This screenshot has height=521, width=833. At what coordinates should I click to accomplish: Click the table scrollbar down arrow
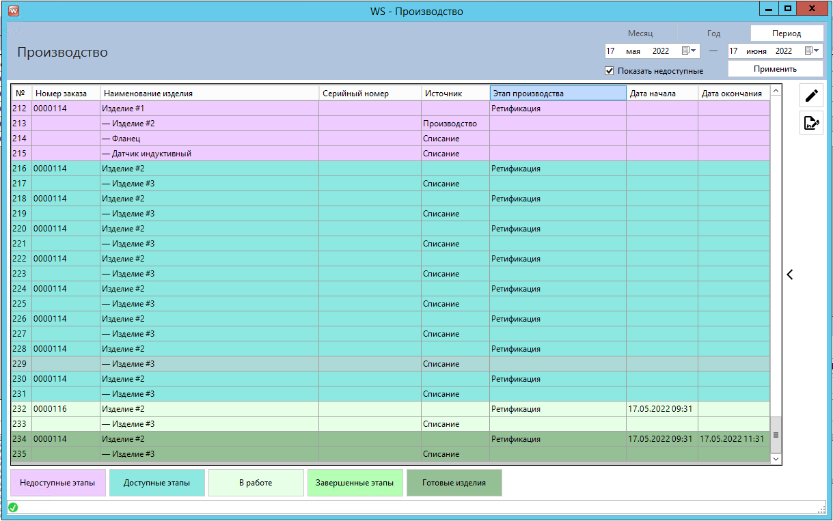[x=776, y=460]
